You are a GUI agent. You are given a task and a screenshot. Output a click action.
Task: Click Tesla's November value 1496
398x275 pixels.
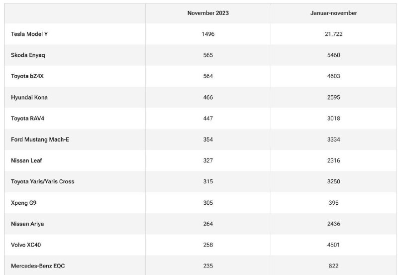point(208,34)
